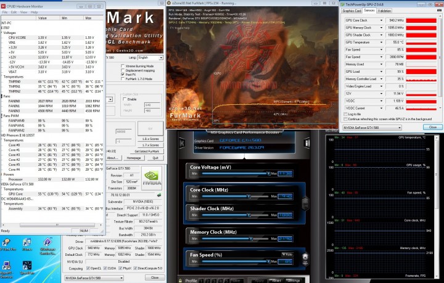Click Get latest FurMark button
The width and height of the screenshot is (444, 283).
(147, 152)
